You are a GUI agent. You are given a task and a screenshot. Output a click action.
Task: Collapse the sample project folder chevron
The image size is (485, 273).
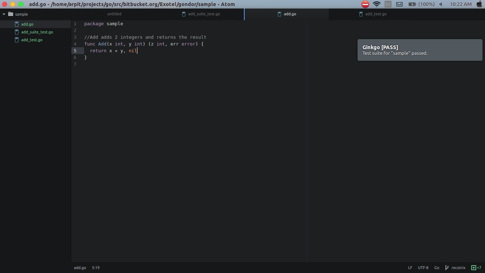click(x=4, y=14)
